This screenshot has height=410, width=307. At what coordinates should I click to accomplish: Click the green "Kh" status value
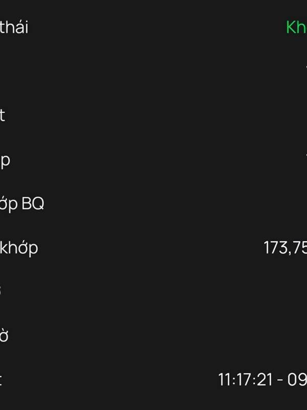point(296,27)
